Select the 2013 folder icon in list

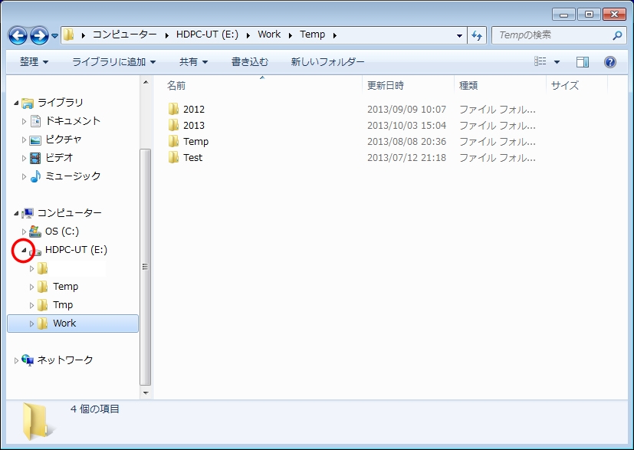[x=173, y=125]
